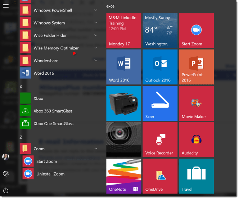Open the Outlook 2016 tile
The width and height of the screenshot is (239, 199).
point(160,67)
